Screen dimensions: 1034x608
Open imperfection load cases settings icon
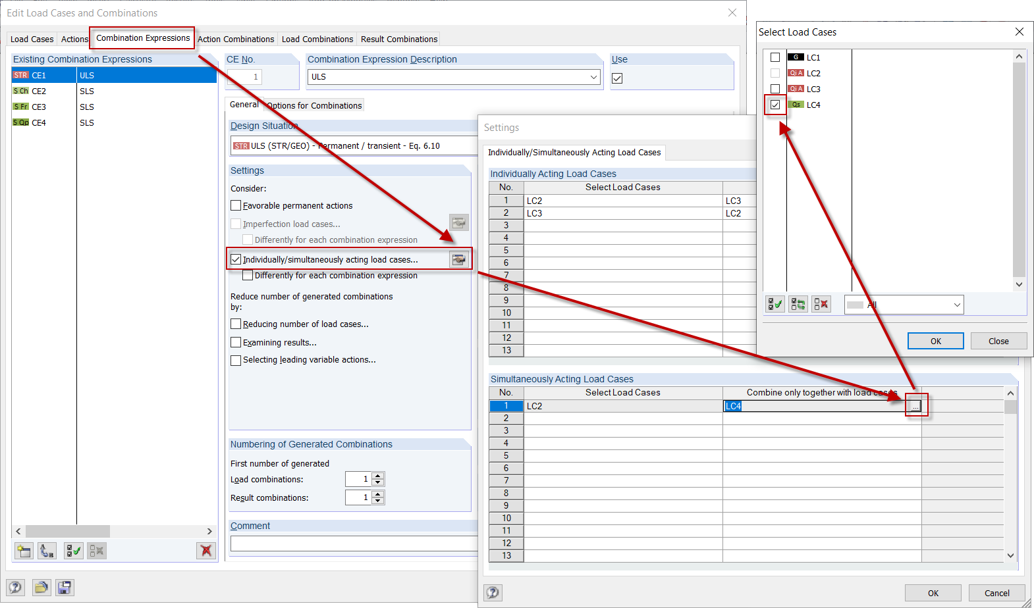459,223
